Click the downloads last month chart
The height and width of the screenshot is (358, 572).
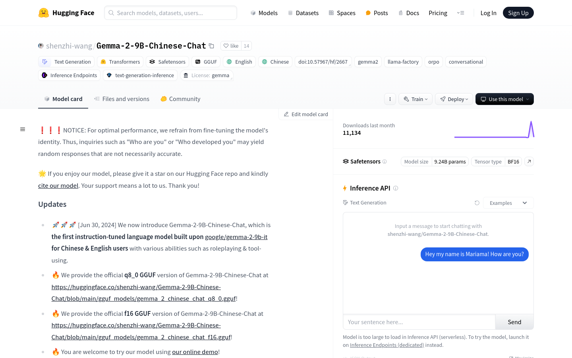pyautogui.click(x=494, y=130)
